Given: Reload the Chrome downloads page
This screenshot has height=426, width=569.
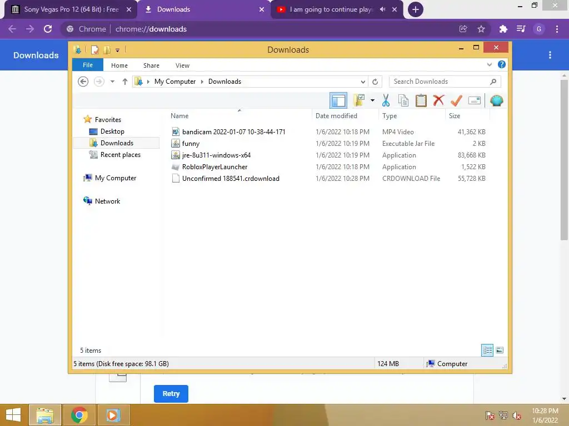Looking at the screenshot, I should click(48, 29).
